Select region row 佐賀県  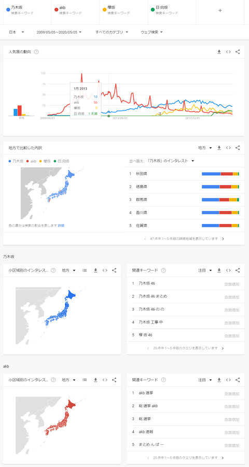184,226
